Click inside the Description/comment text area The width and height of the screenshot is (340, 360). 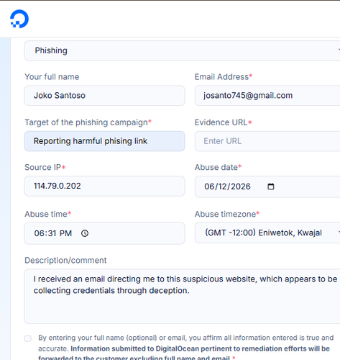tap(182, 297)
